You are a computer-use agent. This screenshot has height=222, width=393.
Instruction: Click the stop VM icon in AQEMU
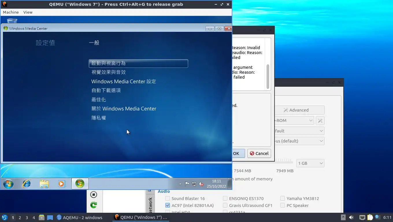coord(93,195)
